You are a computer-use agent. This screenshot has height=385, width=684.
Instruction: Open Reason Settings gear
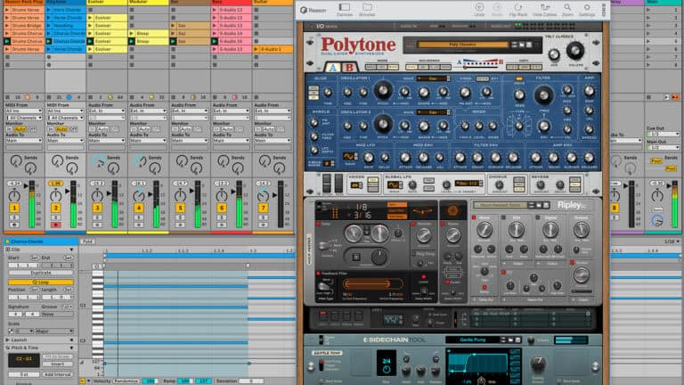tap(587, 10)
